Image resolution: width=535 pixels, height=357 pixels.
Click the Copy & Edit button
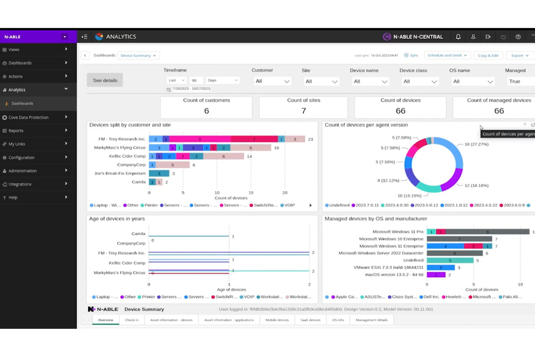(x=488, y=56)
